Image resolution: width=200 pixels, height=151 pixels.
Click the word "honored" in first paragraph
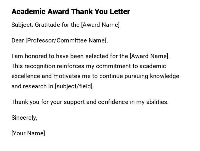tap(36, 56)
